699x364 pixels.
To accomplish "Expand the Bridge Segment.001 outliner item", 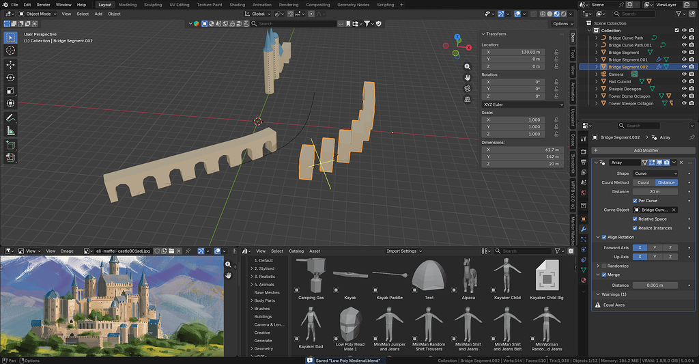I will (597, 60).
